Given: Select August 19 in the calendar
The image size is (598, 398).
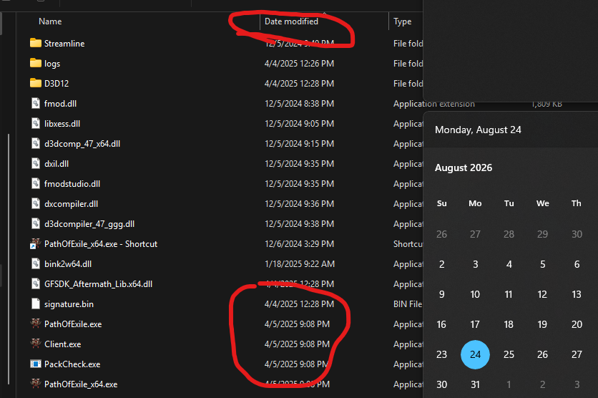Looking at the screenshot, I should pos(542,324).
